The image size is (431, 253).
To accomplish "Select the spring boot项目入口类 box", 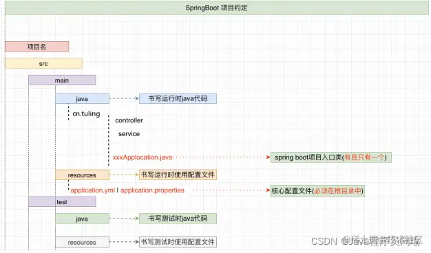I will [330, 157].
